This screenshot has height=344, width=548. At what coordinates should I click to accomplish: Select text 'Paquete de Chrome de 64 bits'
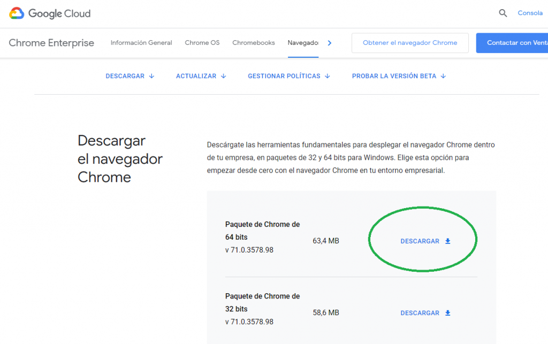(262, 231)
